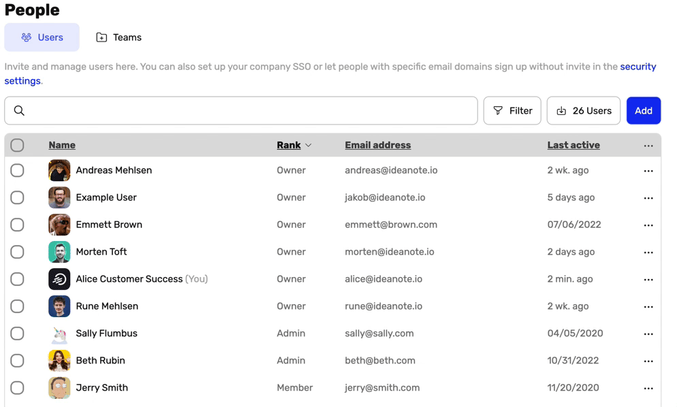Click the name Emmett Brown
Image resolution: width=677 pixels, height=407 pixels.
pos(109,225)
